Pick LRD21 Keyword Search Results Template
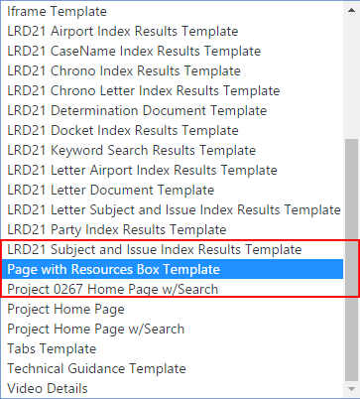The image size is (360, 399). pyautogui.click(x=172, y=150)
